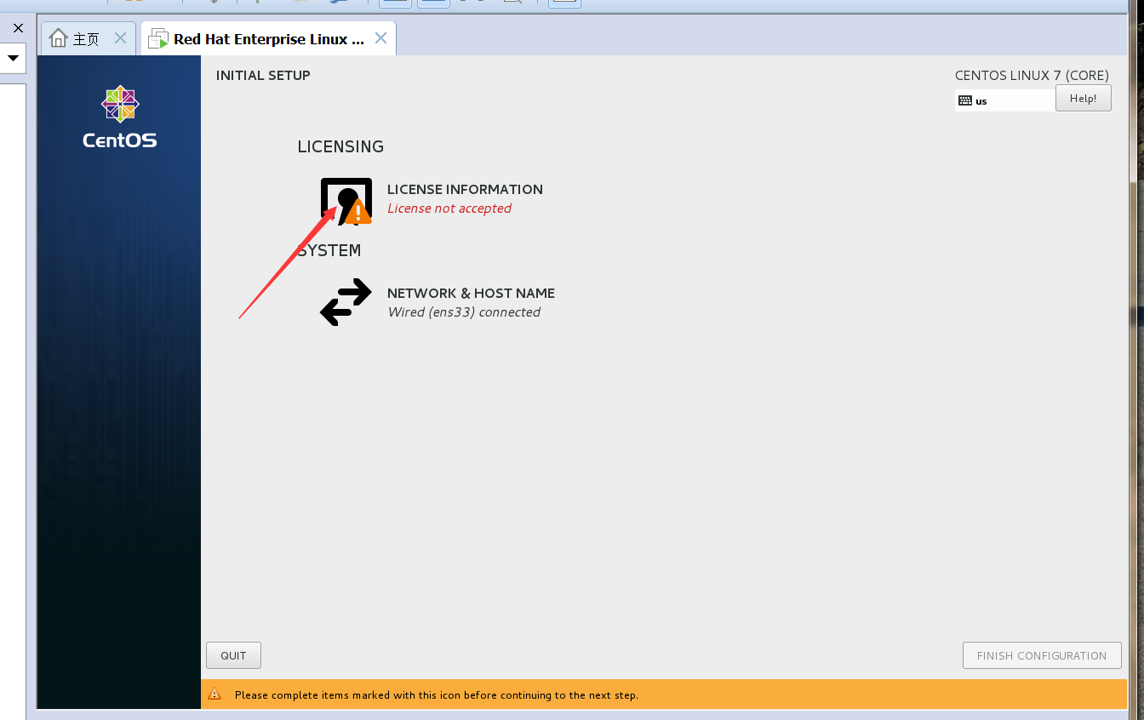Viewport: 1144px width, 720px height.
Task: Open License Information key icon
Action: (x=346, y=201)
